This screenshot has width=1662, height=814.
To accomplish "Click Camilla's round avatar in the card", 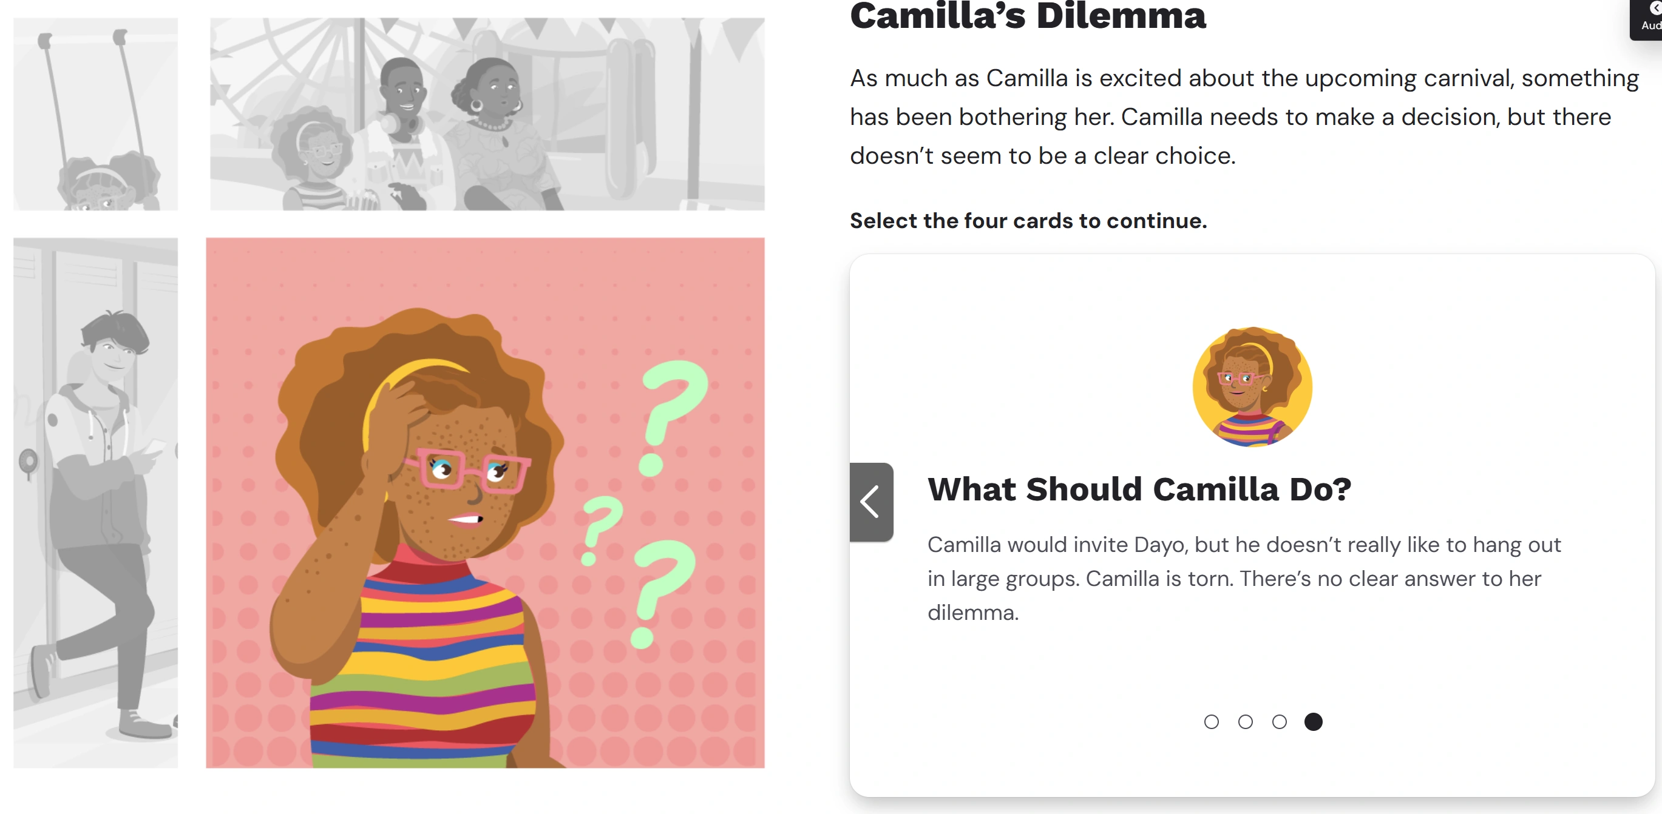I will (x=1252, y=387).
